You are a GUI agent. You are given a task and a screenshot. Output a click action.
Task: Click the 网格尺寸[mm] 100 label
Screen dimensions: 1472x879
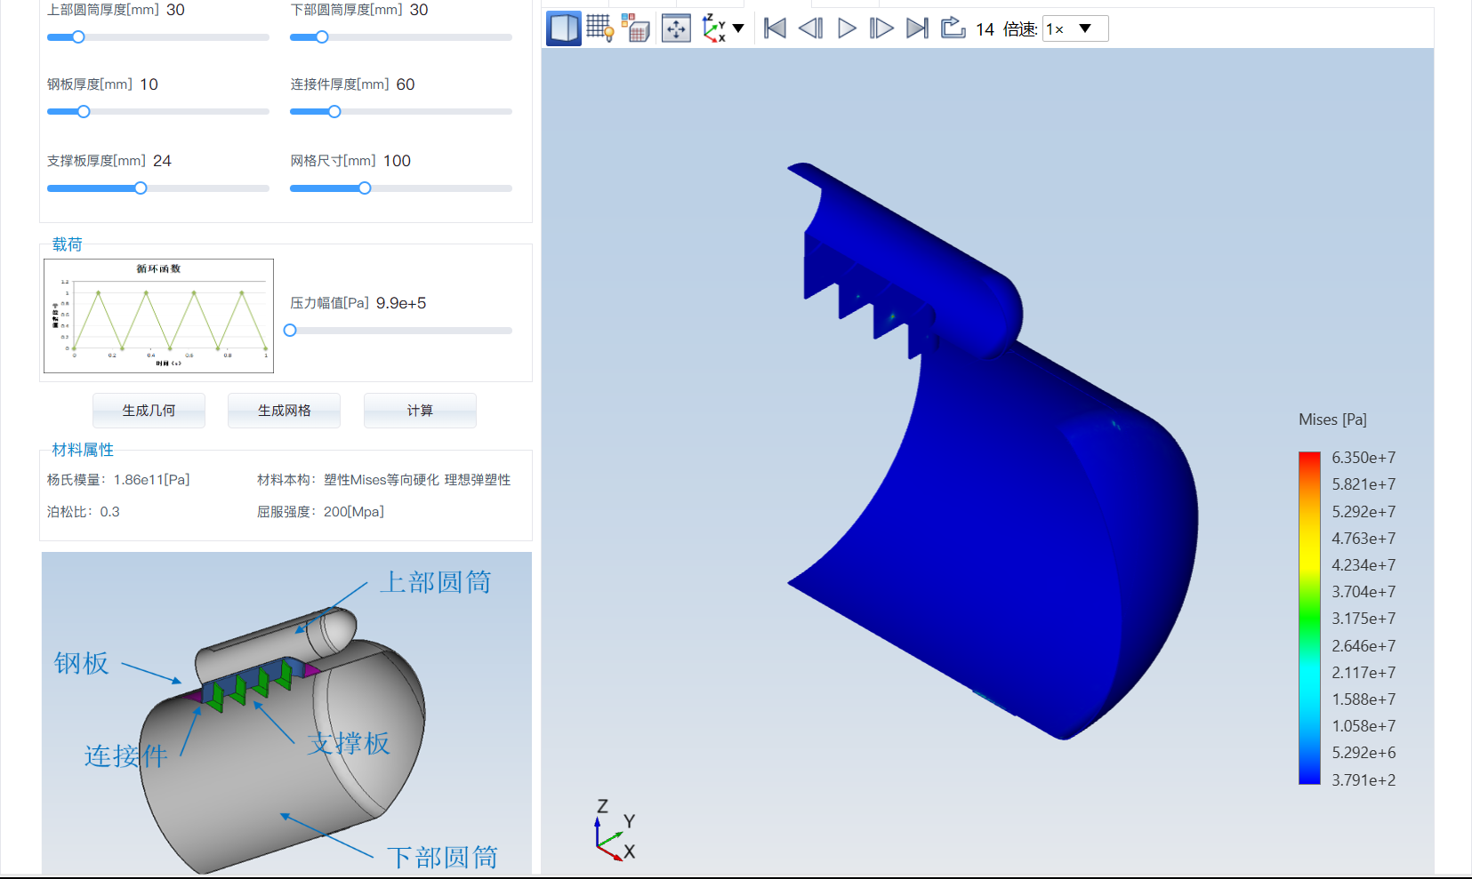pos(350,161)
